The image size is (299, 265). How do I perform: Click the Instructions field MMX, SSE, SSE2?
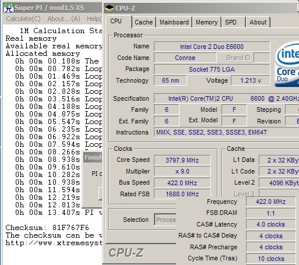(227, 132)
